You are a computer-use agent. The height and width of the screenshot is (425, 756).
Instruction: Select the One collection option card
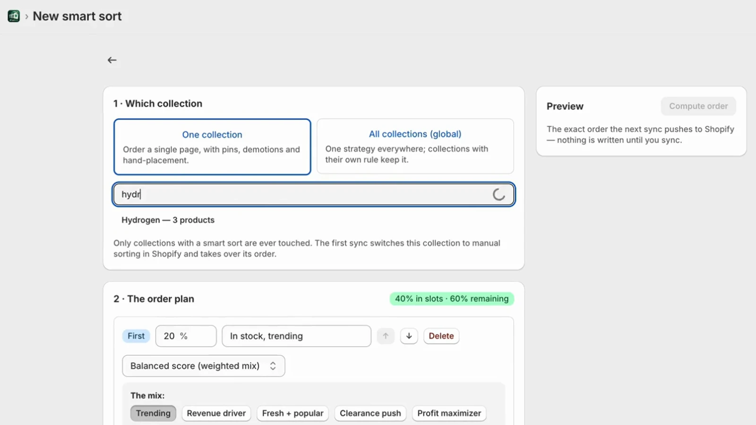pos(212,147)
